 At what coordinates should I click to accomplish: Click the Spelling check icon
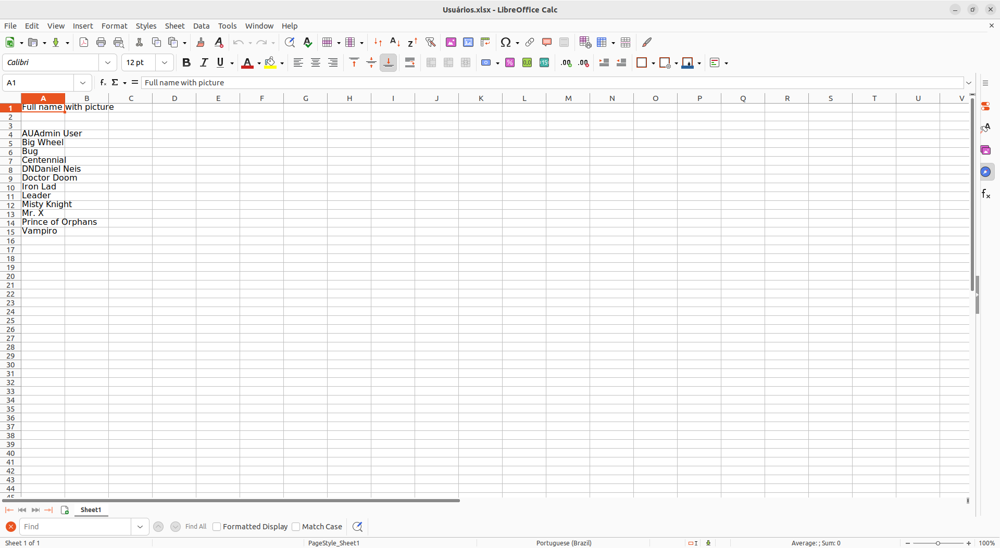[308, 43]
